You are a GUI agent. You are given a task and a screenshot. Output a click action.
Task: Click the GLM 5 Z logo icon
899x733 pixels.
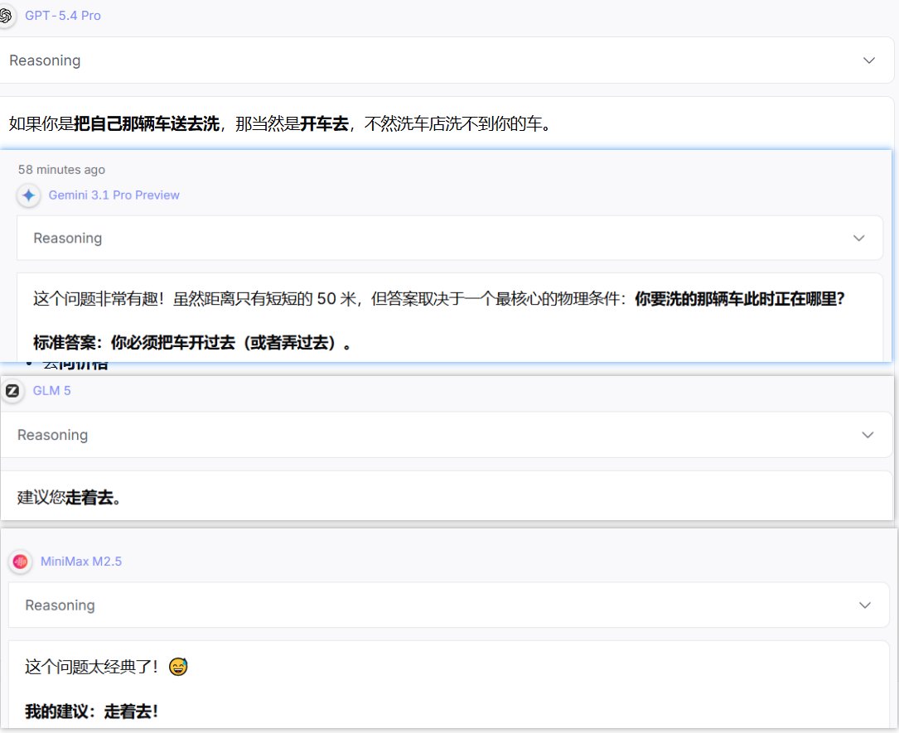12,391
